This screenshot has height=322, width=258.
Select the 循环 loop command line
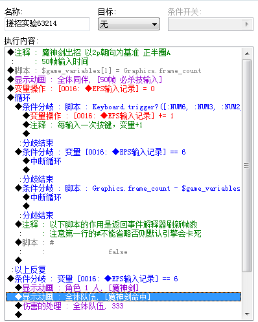tap(123, 98)
